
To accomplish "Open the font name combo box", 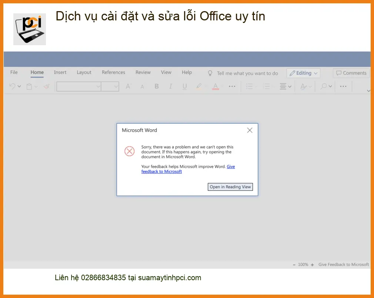I will [79, 86].
